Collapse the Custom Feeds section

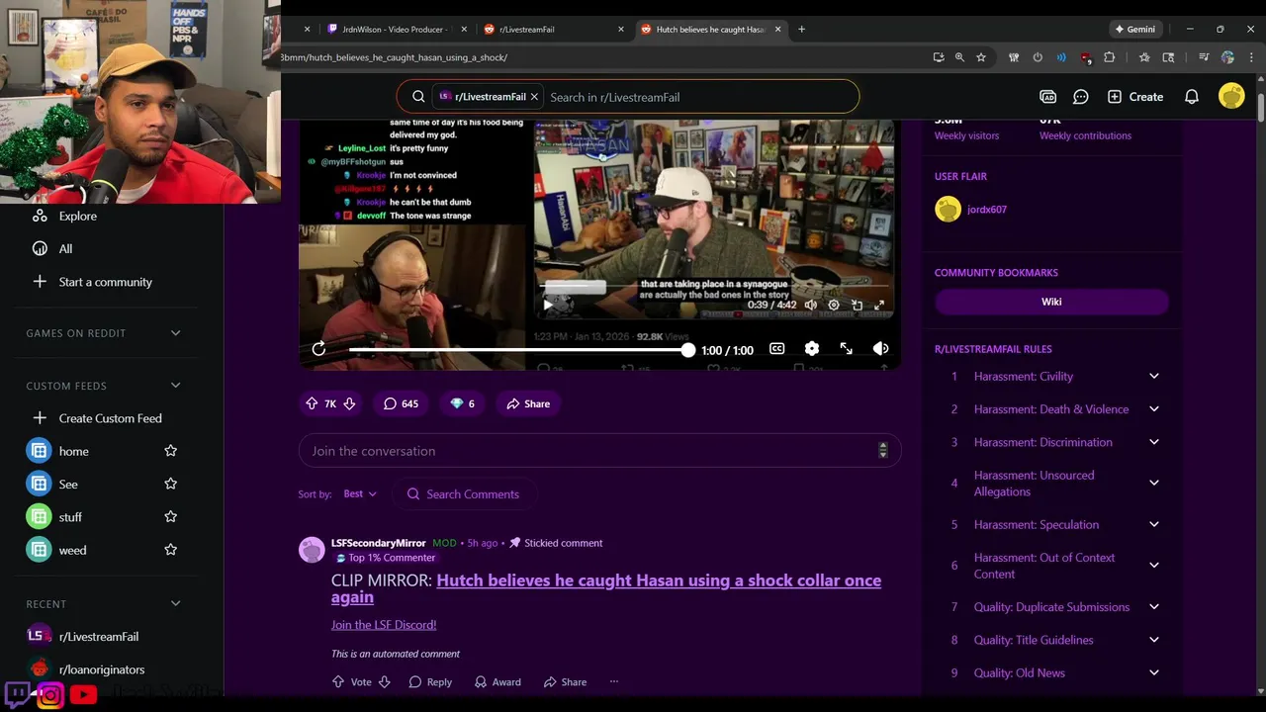pyautogui.click(x=176, y=386)
